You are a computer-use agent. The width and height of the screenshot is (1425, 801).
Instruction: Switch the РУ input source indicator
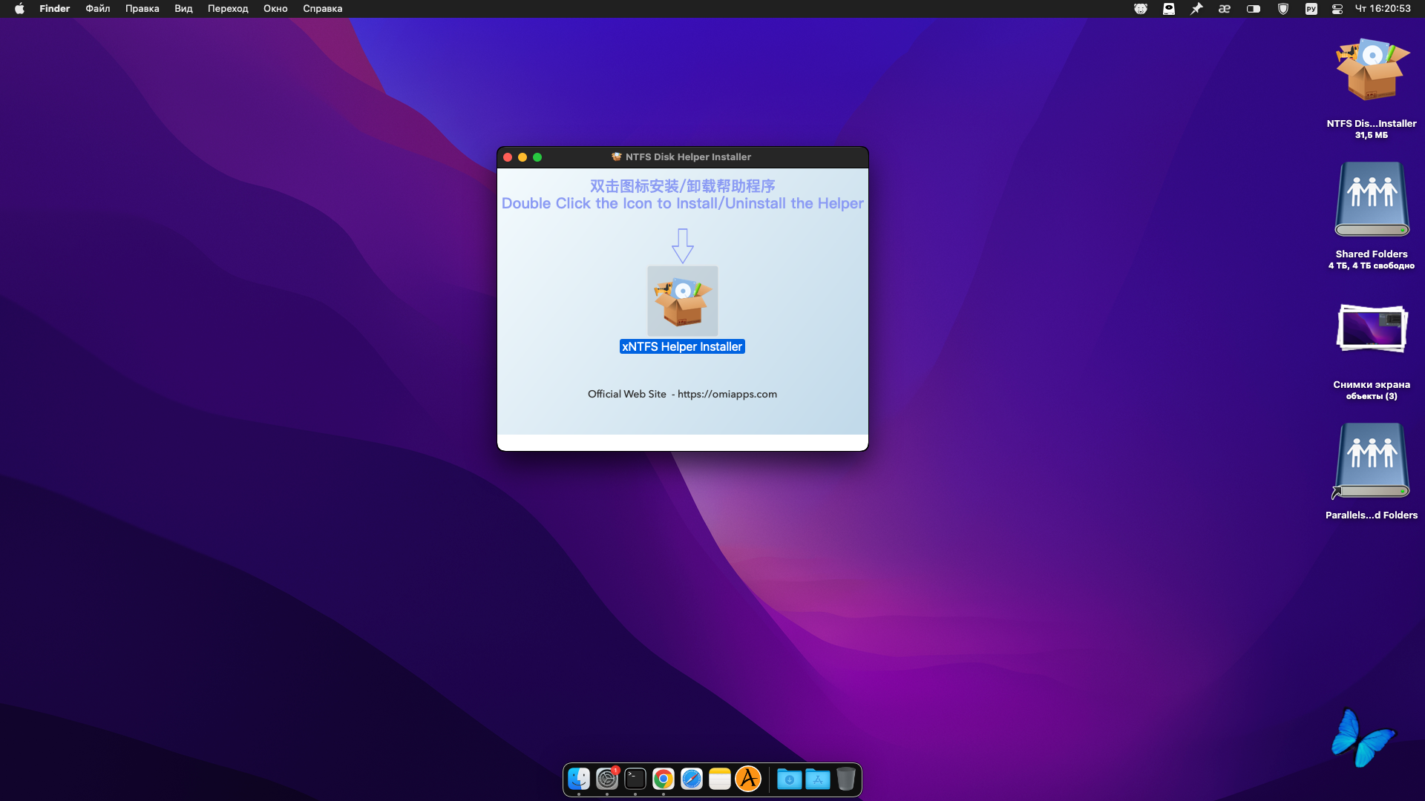coord(1311,9)
